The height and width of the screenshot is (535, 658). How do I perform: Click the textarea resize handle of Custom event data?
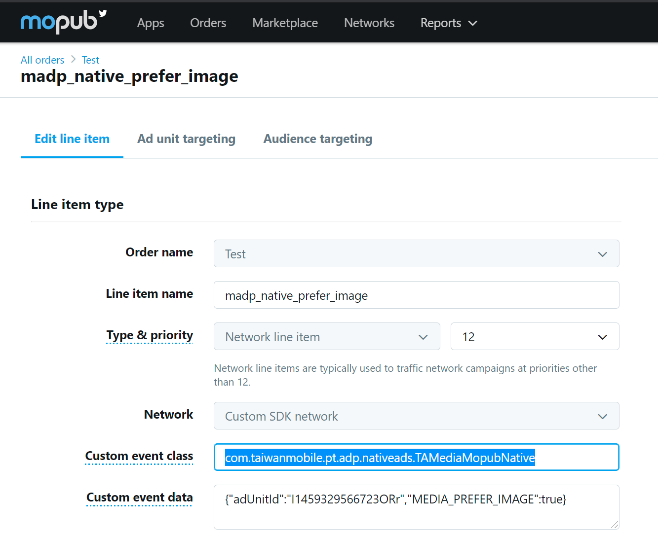[614, 525]
